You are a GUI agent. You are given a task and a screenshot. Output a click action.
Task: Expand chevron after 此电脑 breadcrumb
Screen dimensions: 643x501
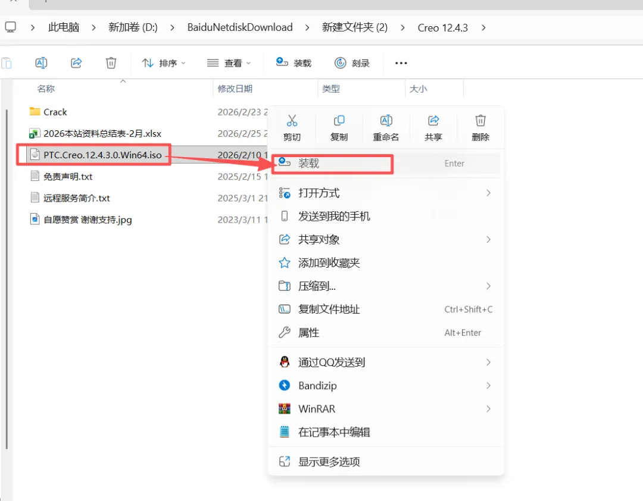coord(94,27)
